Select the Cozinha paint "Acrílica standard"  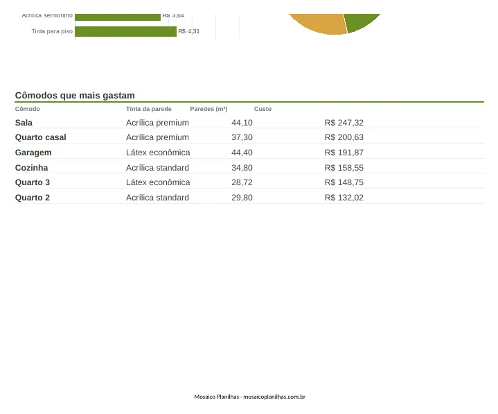157,168
